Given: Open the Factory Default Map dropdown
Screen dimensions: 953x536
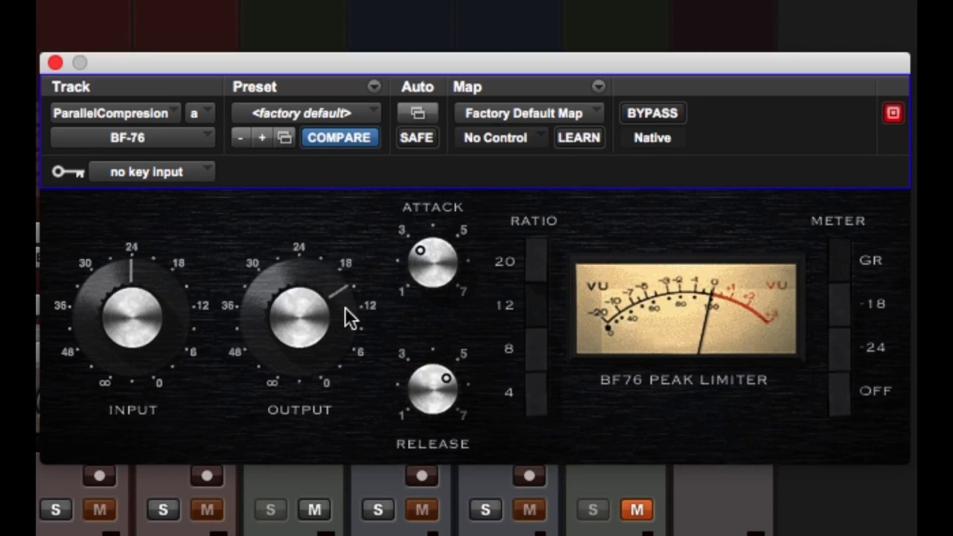Looking at the screenshot, I should pyautogui.click(x=529, y=113).
